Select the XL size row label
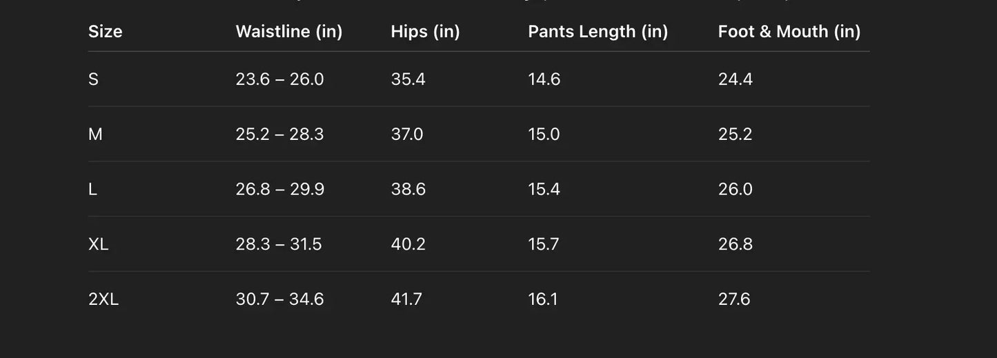The width and height of the screenshot is (997, 358). (98, 244)
